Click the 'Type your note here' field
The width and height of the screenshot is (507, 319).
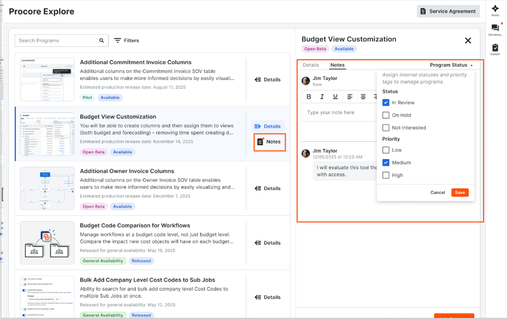339,112
